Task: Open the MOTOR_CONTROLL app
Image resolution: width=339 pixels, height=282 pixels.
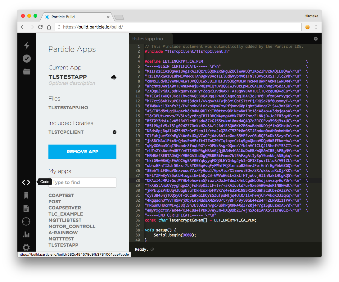Action: (x=72, y=226)
